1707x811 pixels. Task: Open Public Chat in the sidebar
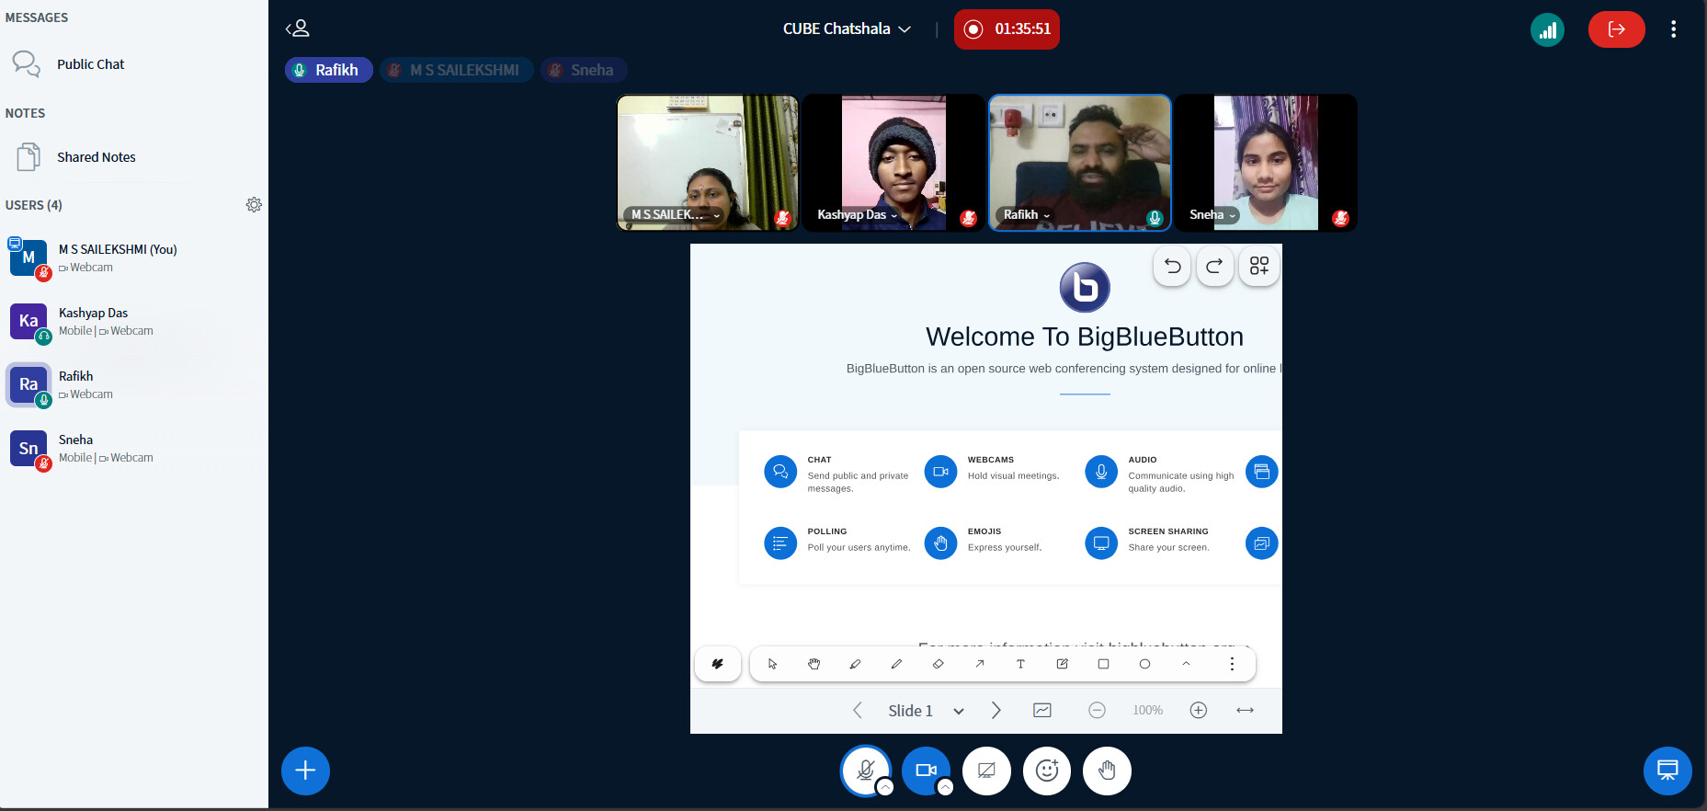(90, 64)
